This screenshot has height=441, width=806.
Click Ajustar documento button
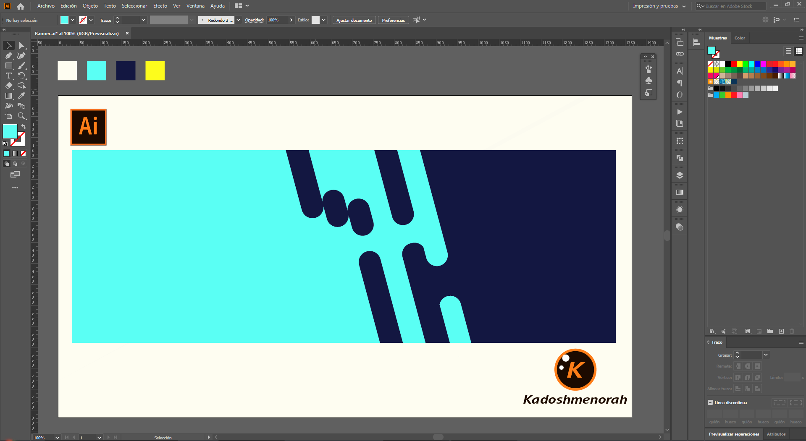[354, 20]
